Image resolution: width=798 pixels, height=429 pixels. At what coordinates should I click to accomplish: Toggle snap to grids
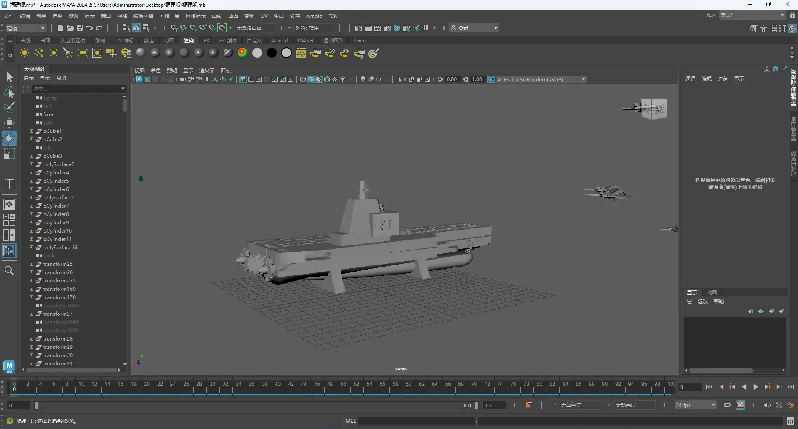[174, 28]
